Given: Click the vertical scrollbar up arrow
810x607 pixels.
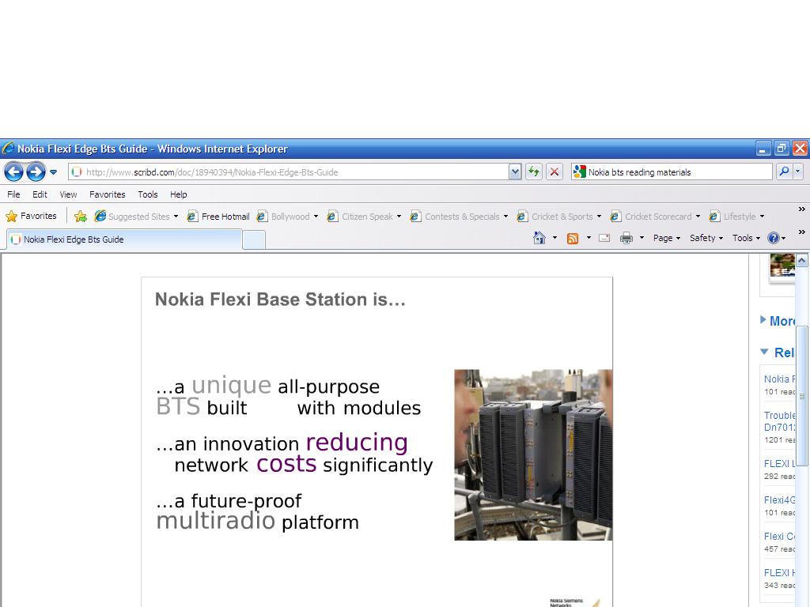Looking at the screenshot, I should click(801, 260).
